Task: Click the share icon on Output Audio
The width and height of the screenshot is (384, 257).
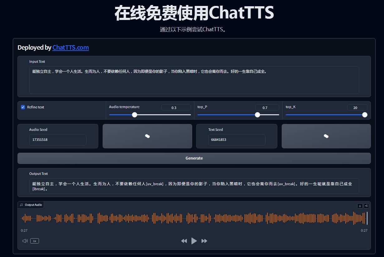Action: coord(366,206)
